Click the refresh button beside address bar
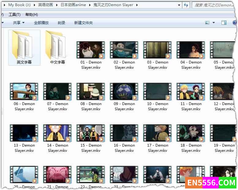238x190 pixels. (186, 5)
